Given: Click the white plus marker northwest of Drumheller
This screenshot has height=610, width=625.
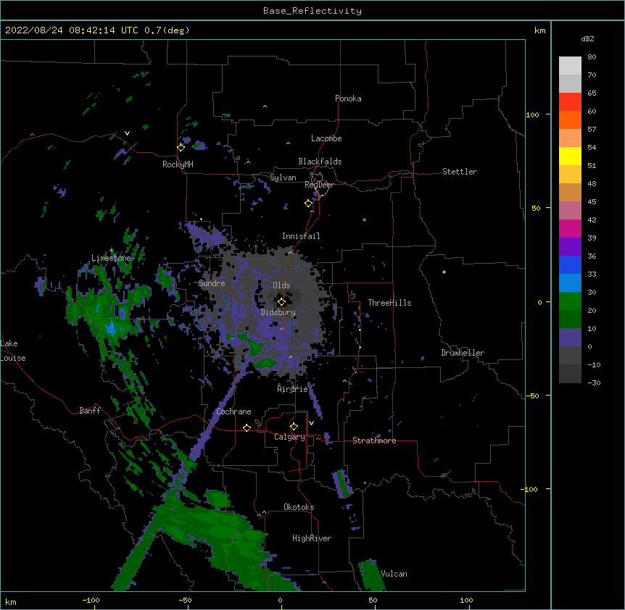Looking at the screenshot, I should pyautogui.click(x=444, y=272).
